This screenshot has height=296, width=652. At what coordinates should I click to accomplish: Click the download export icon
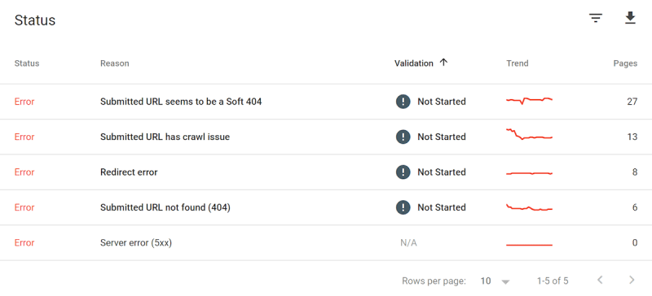click(630, 18)
